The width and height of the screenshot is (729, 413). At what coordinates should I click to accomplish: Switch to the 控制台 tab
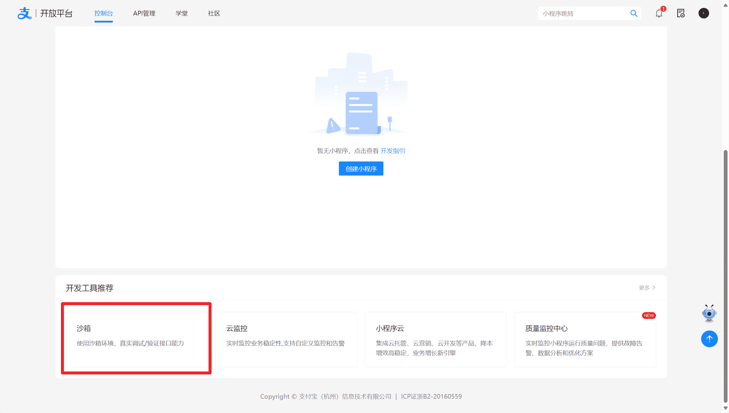click(x=103, y=13)
